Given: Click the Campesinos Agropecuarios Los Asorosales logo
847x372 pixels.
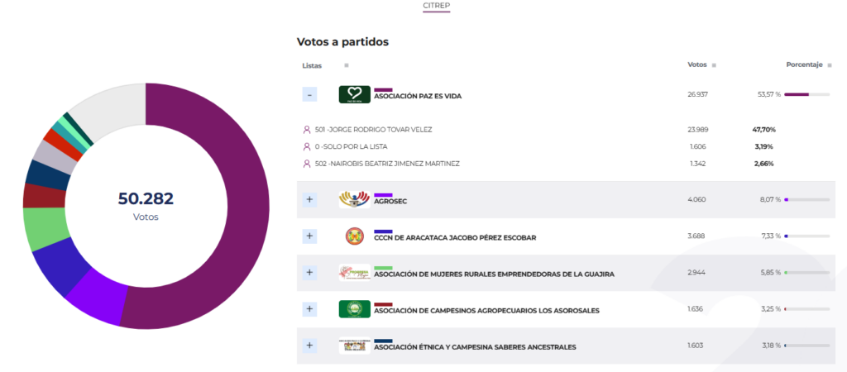Looking at the screenshot, I should (354, 309).
